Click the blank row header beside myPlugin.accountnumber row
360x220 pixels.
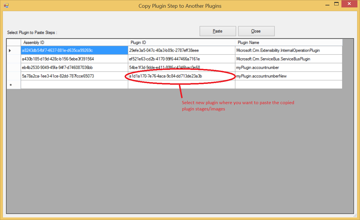(x=13, y=67)
